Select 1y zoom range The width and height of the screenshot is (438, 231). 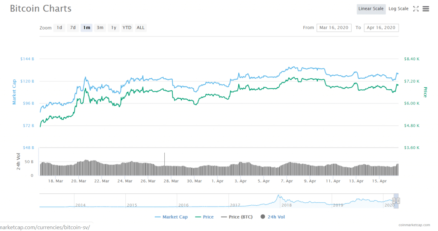[x=113, y=28]
